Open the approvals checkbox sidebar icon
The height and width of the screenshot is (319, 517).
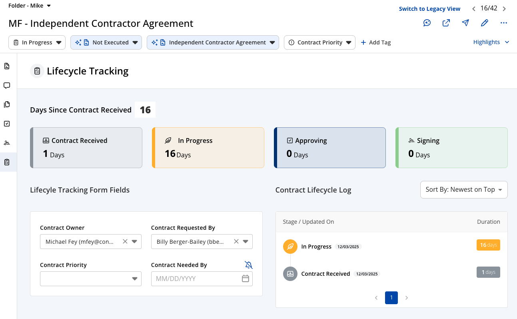(x=7, y=124)
